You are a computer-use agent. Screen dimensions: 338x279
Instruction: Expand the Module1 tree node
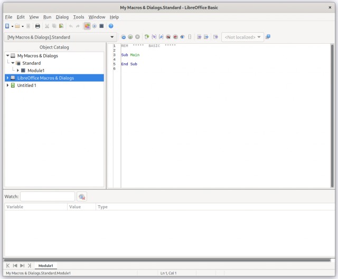[x=18, y=70]
